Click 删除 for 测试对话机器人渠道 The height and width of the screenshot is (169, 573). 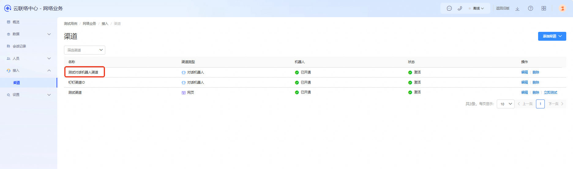point(536,73)
